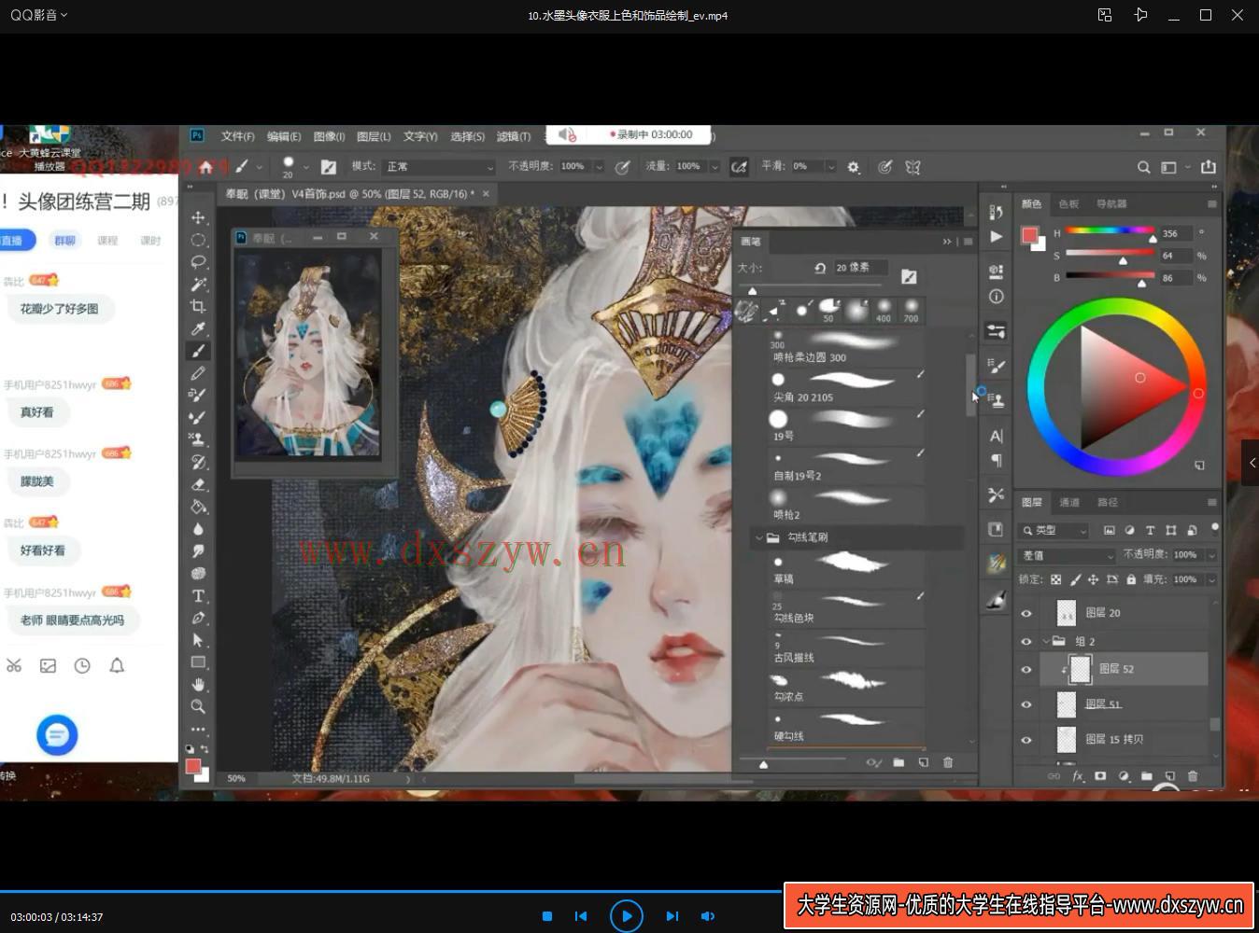Select the 尖角 20 2105 brush preset
1259x933 pixels.
tap(847, 386)
